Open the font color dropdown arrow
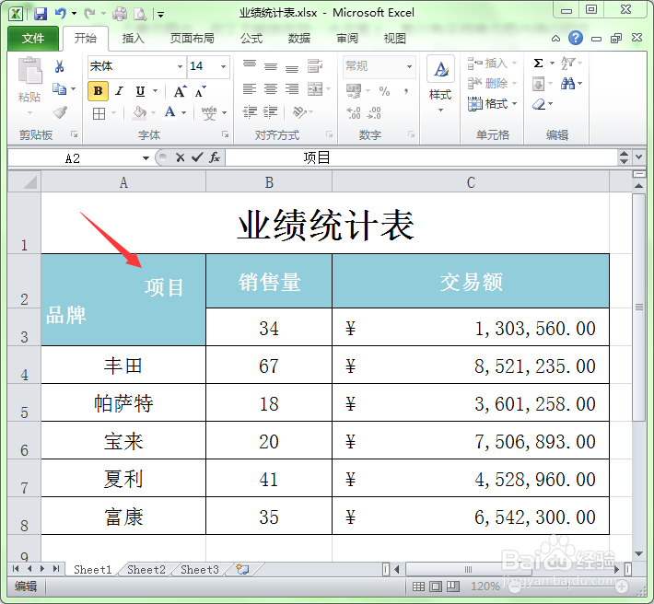654x604 pixels. (183, 113)
